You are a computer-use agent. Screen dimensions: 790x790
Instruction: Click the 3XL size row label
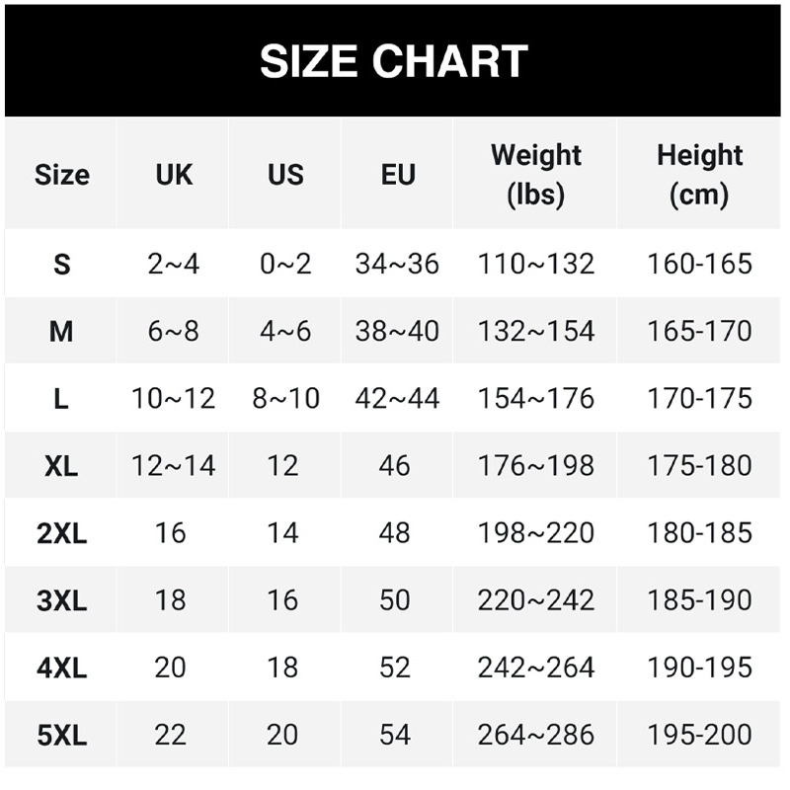point(61,599)
